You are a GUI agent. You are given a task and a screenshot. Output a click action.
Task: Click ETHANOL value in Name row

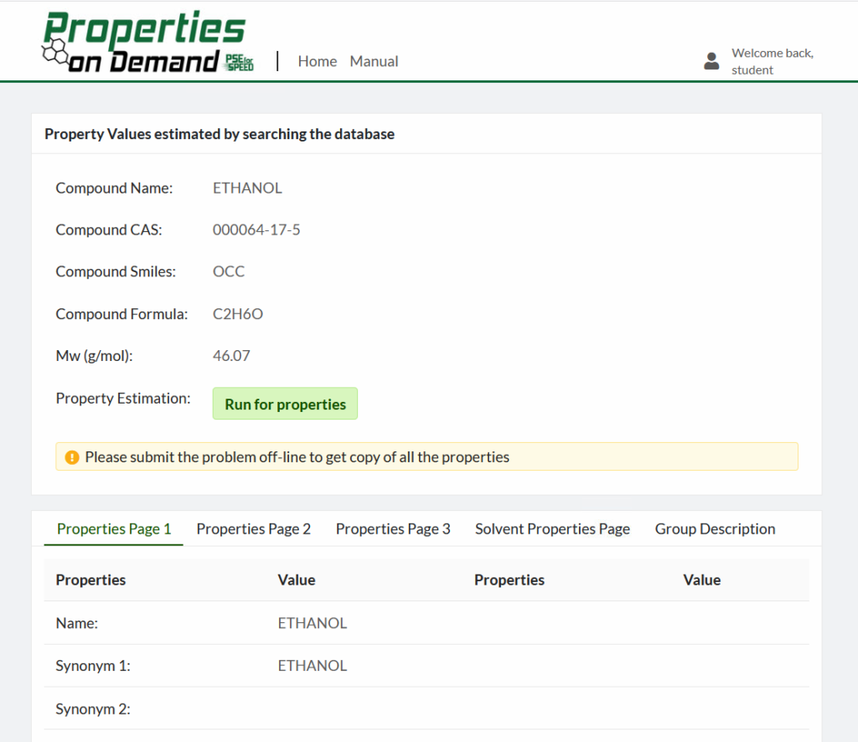point(313,623)
